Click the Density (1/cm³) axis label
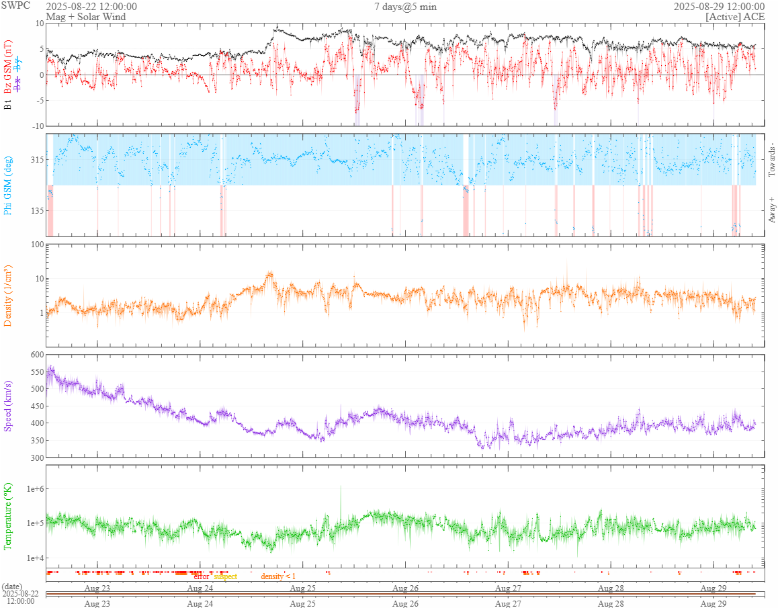This screenshot has width=778, height=608. point(7,296)
